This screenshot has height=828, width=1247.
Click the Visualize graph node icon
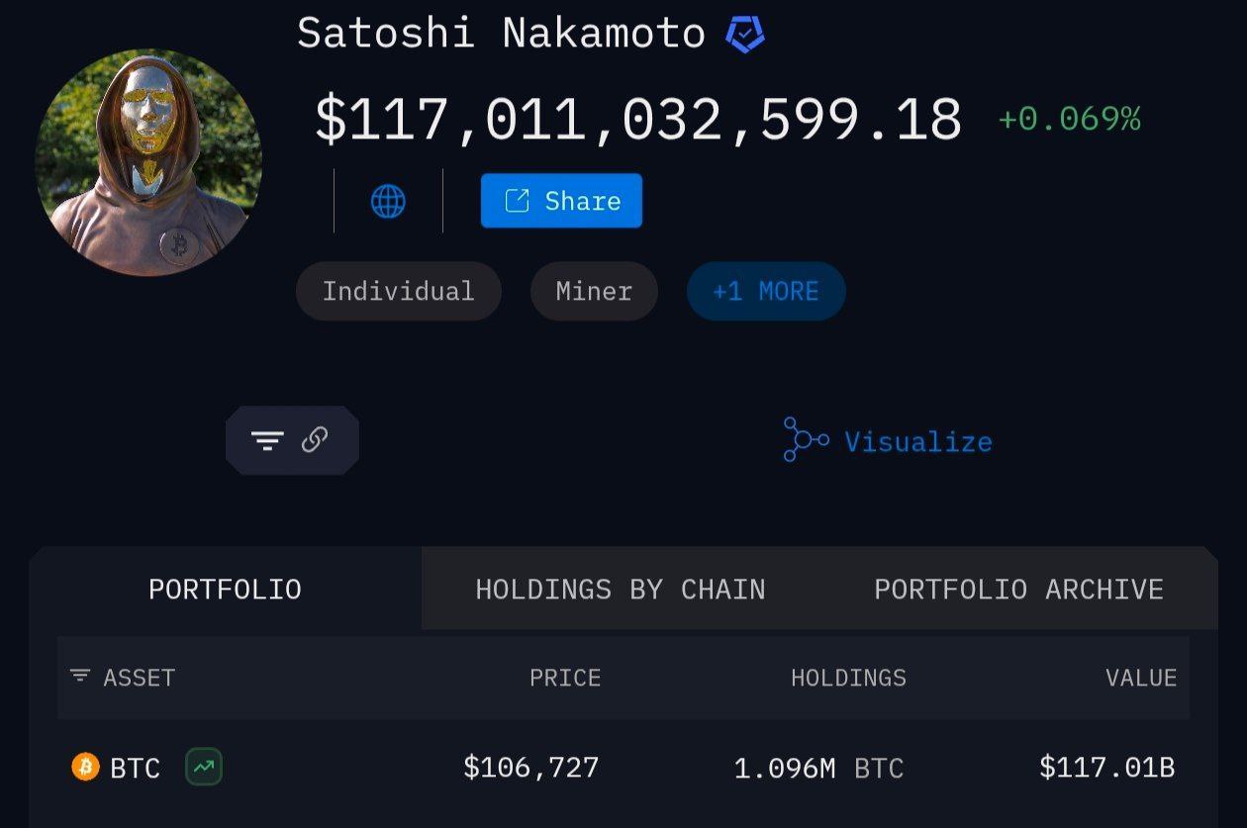[805, 439]
